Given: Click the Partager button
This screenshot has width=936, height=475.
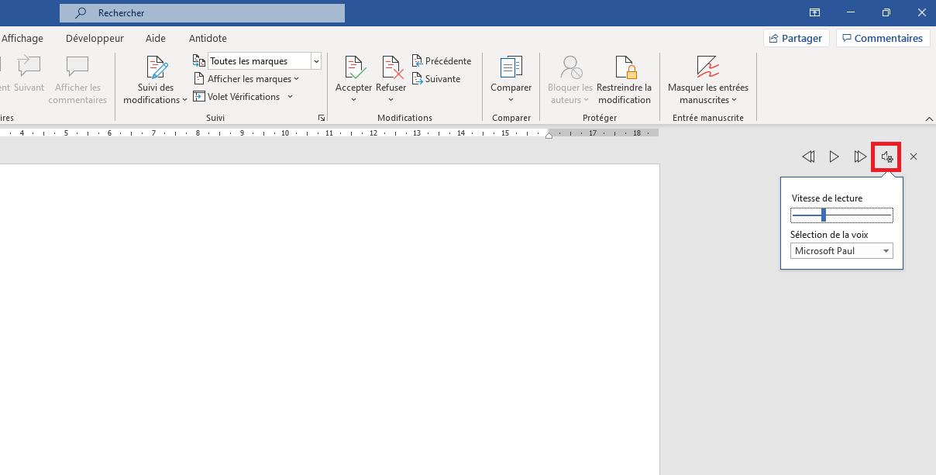Looking at the screenshot, I should pos(797,38).
